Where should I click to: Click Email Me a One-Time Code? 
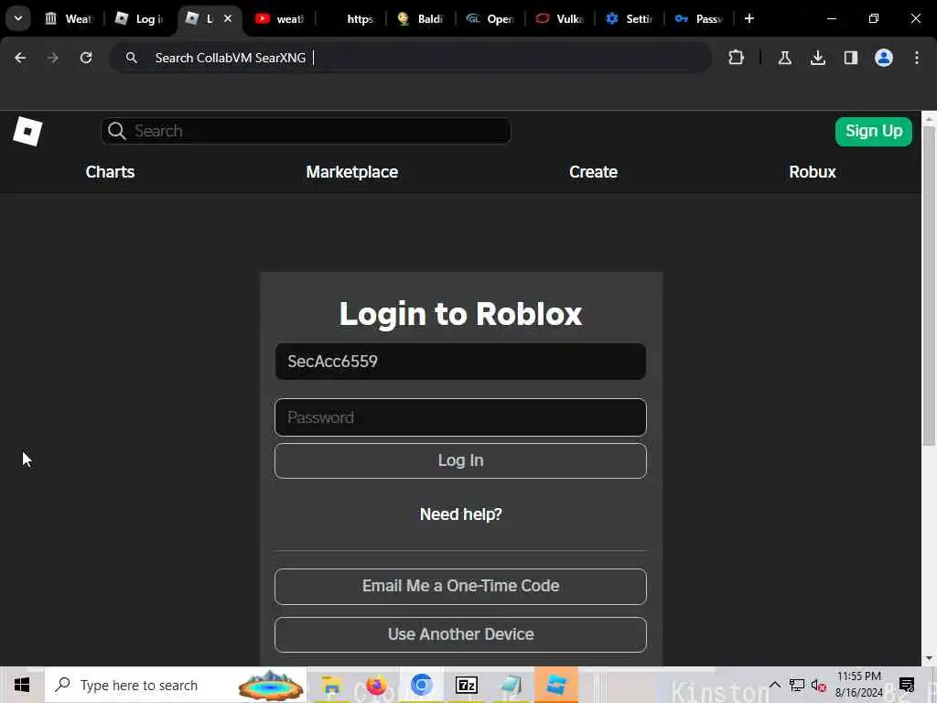point(460,586)
